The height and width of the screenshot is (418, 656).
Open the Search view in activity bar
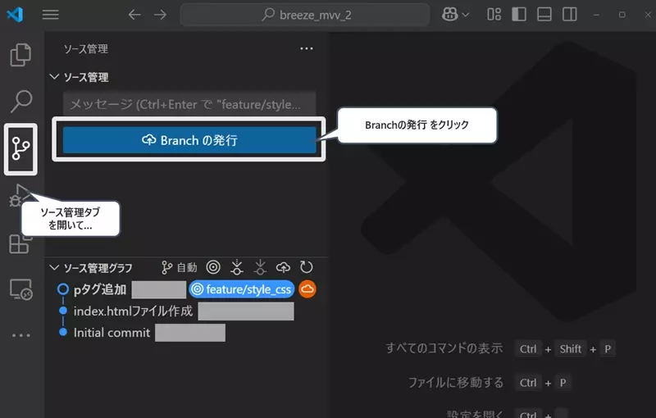[21, 102]
